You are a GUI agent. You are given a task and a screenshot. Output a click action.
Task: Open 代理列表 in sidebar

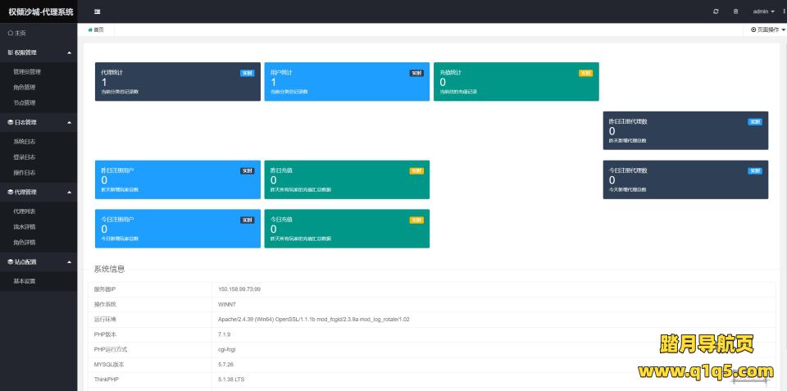tap(25, 211)
